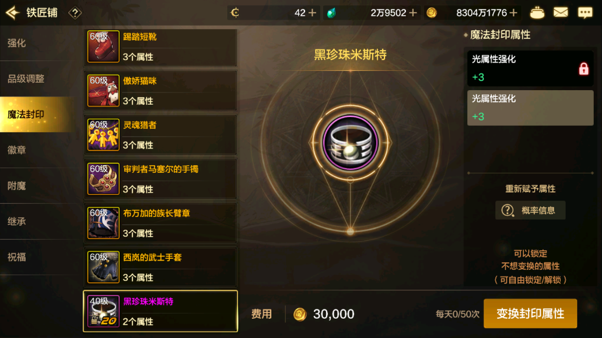
Task: Add fatigue points with plus next to 42
Action: (313, 13)
